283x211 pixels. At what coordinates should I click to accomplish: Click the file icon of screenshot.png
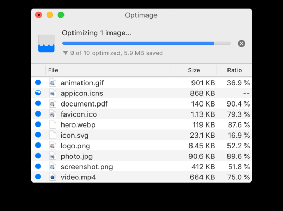click(x=52, y=167)
